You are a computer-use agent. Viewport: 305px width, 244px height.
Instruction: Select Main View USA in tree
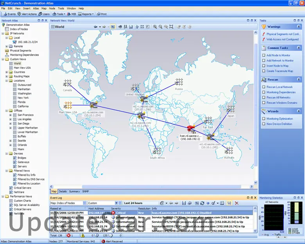[x=22, y=68]
